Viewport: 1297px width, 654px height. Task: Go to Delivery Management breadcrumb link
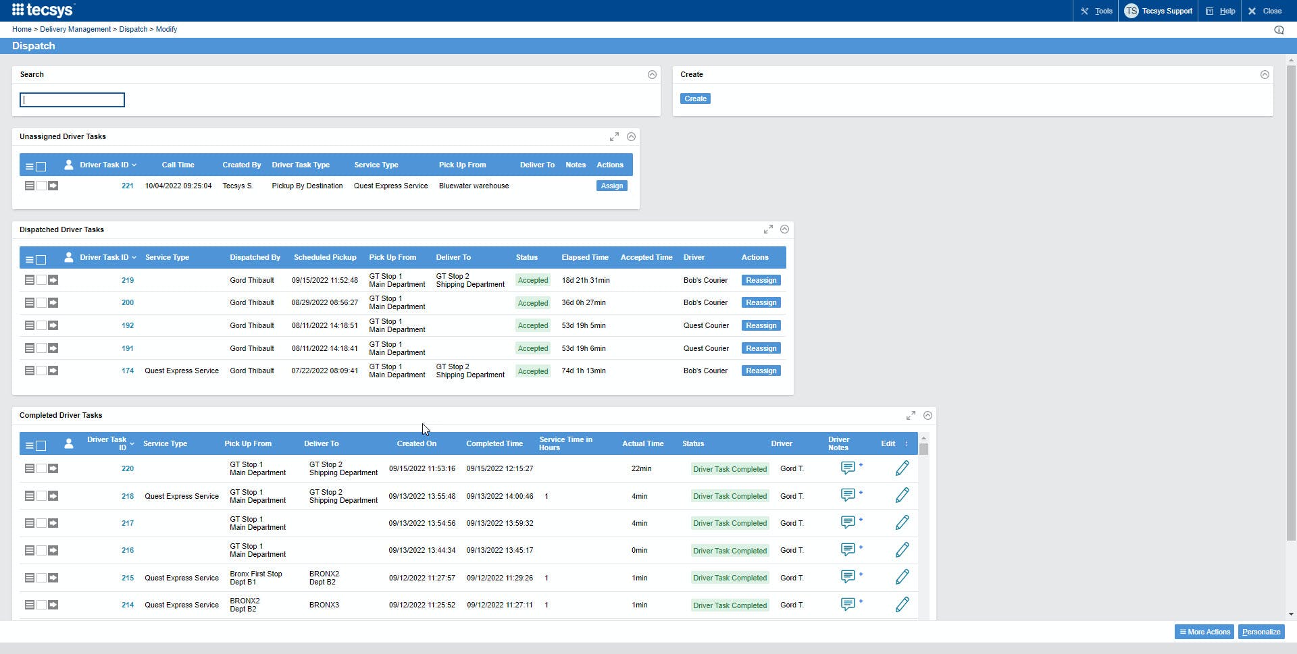(75, 29)
